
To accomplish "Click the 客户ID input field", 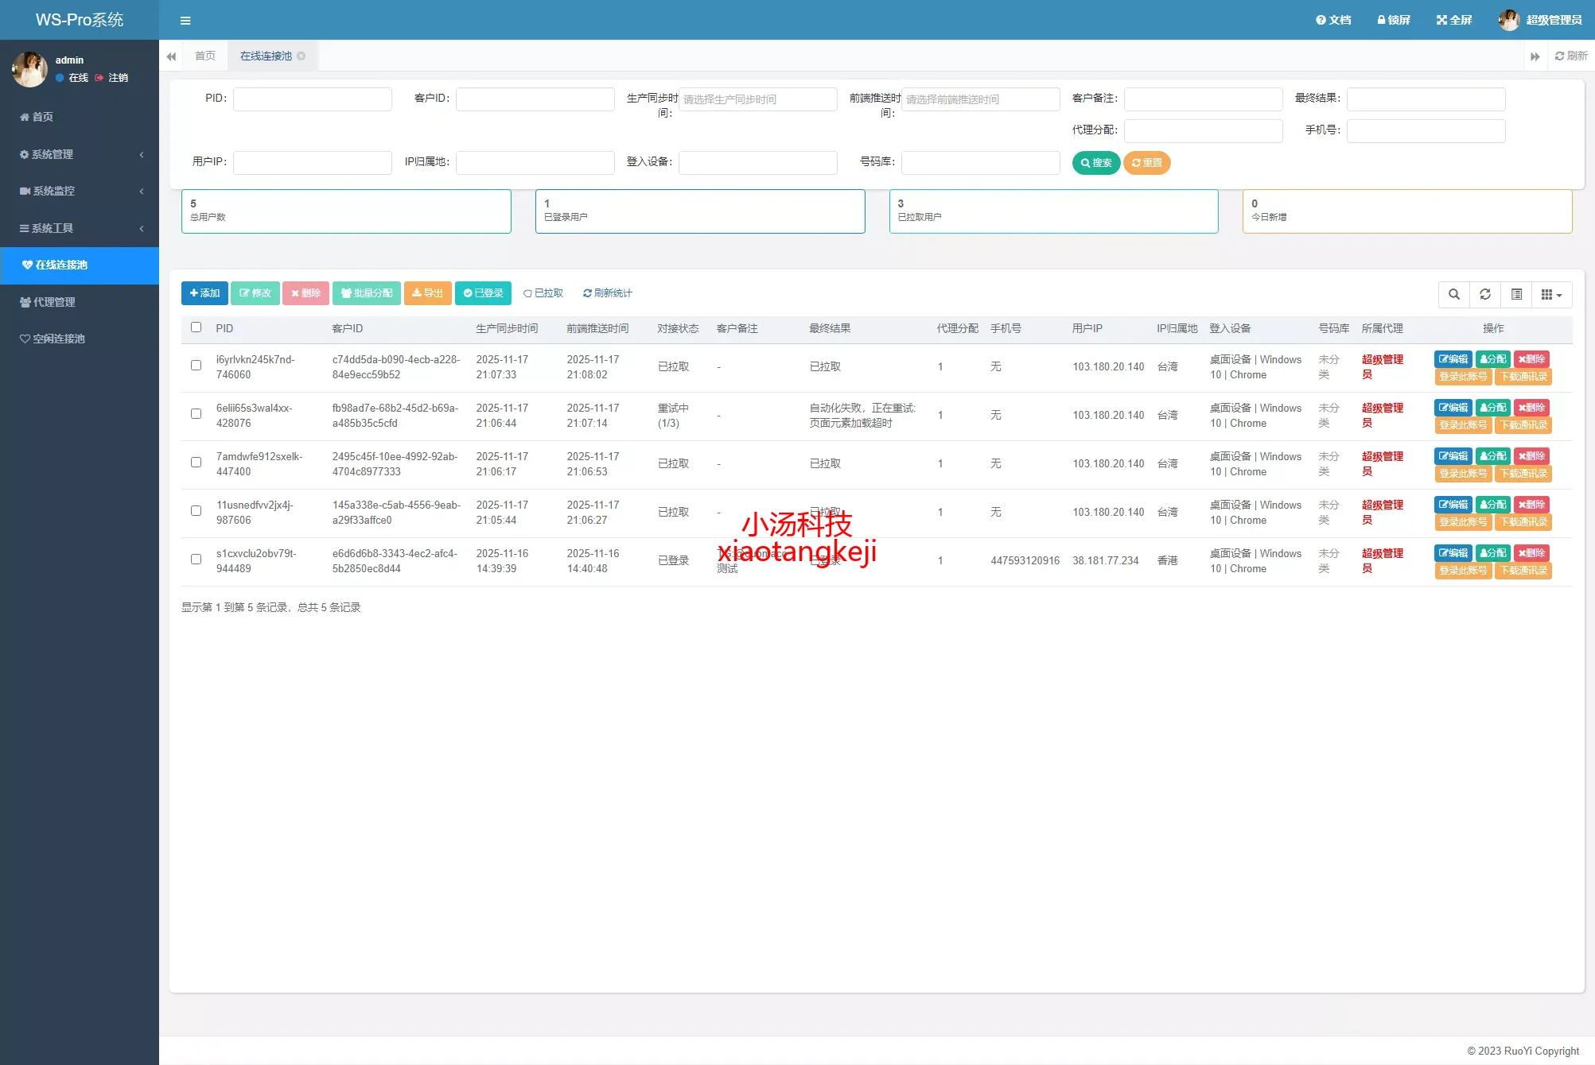I will coord(535,99).
